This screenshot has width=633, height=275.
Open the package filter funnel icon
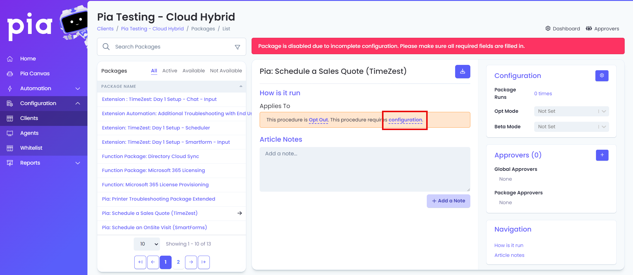pos(238,47)
